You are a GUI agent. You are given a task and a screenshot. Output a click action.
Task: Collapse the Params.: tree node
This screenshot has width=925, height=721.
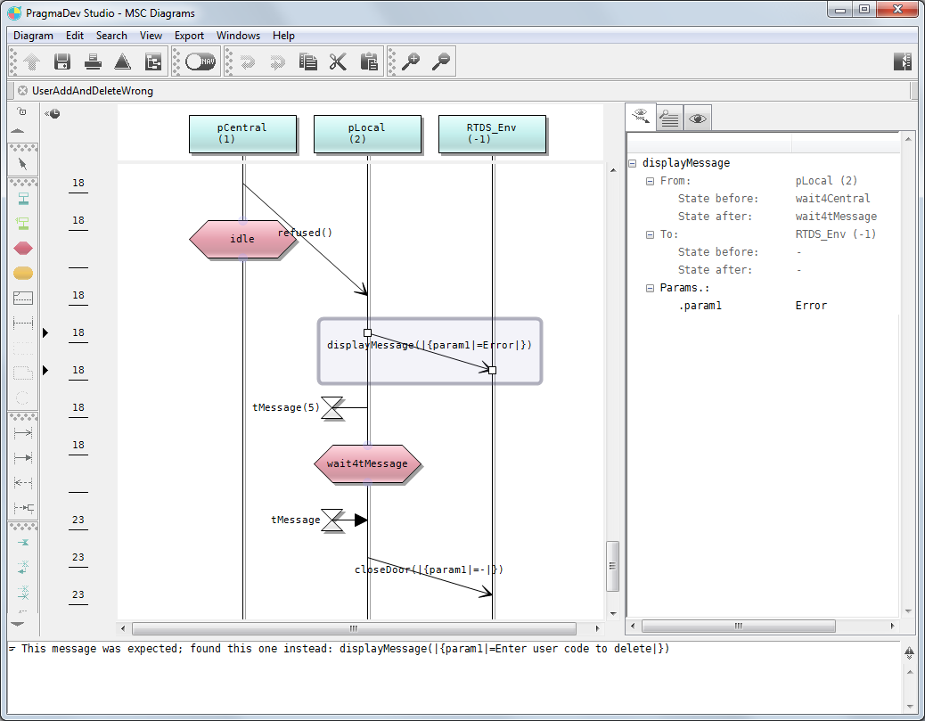coord(650,288)
